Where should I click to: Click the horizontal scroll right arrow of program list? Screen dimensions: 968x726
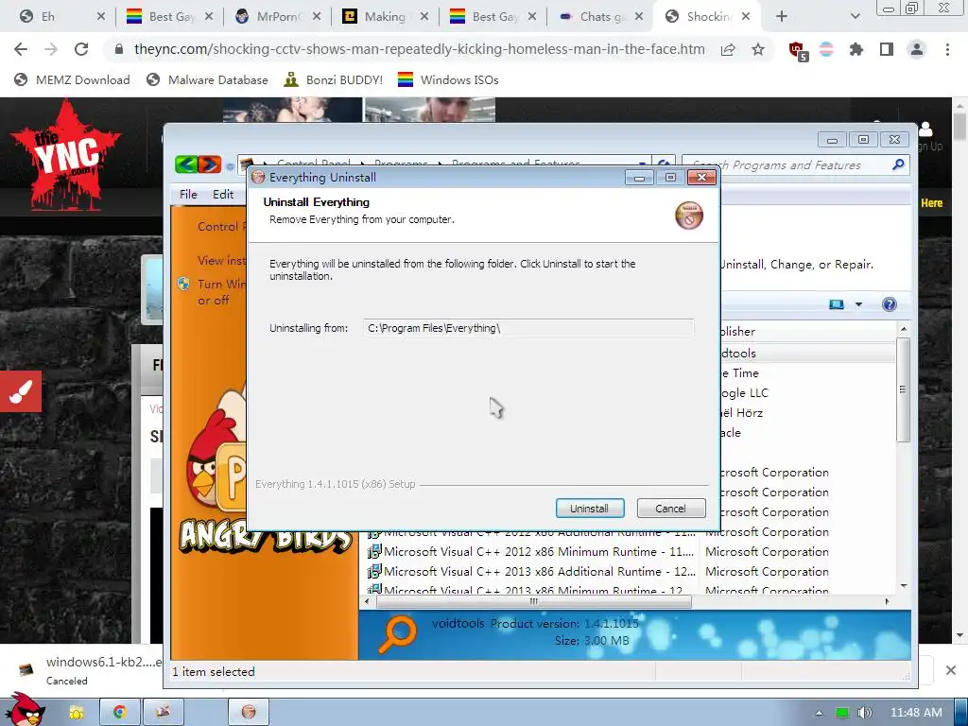coord(888,602)
